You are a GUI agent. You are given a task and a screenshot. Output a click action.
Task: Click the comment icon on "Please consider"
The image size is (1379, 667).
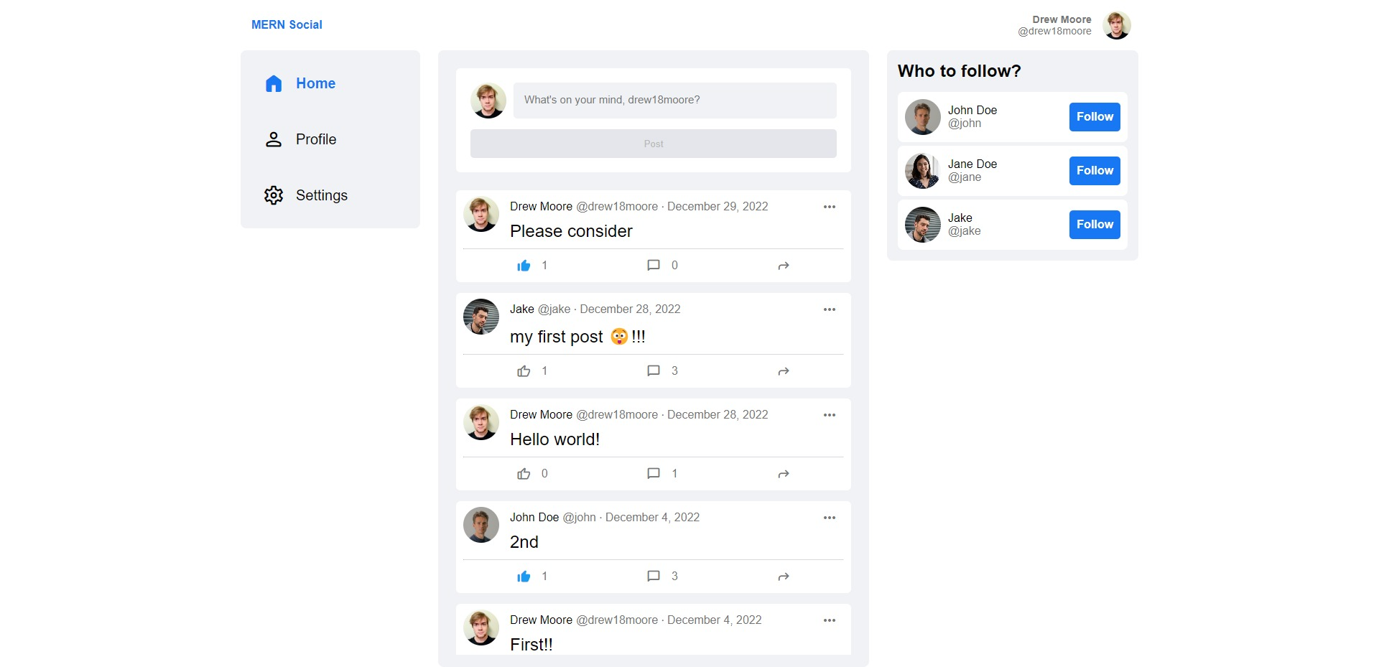tap(654, 266)
